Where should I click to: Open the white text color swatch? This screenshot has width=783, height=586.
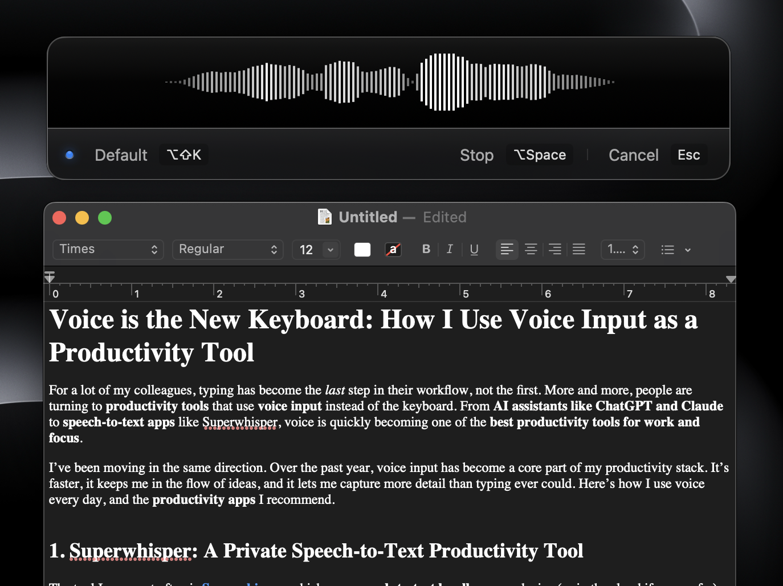click(x=362, y=249)
